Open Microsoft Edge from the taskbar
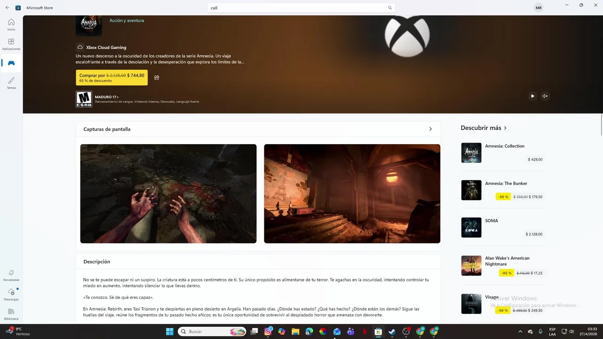 coord(309,331)
